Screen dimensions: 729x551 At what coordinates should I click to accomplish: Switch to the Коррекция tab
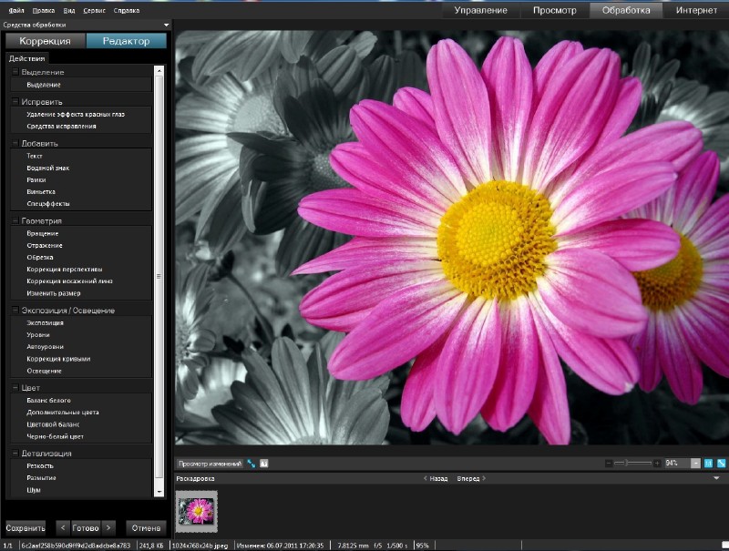click(45, 41)
